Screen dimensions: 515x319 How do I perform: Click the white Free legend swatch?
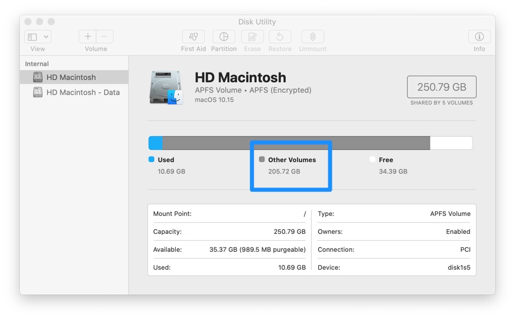(x=372, y=159)
